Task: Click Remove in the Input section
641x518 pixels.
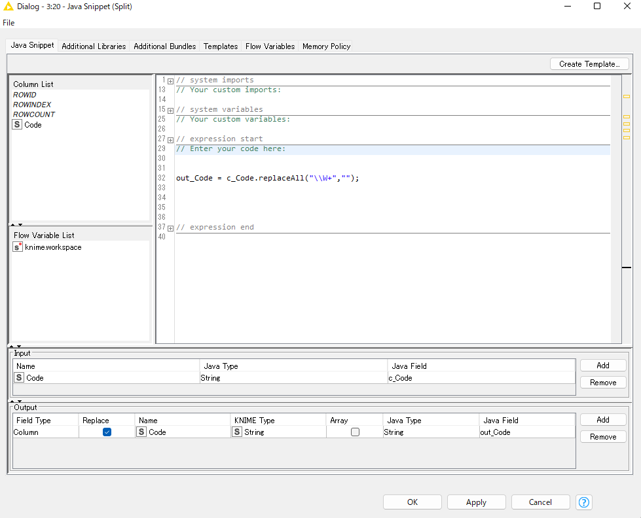Action: click(603, 383)
